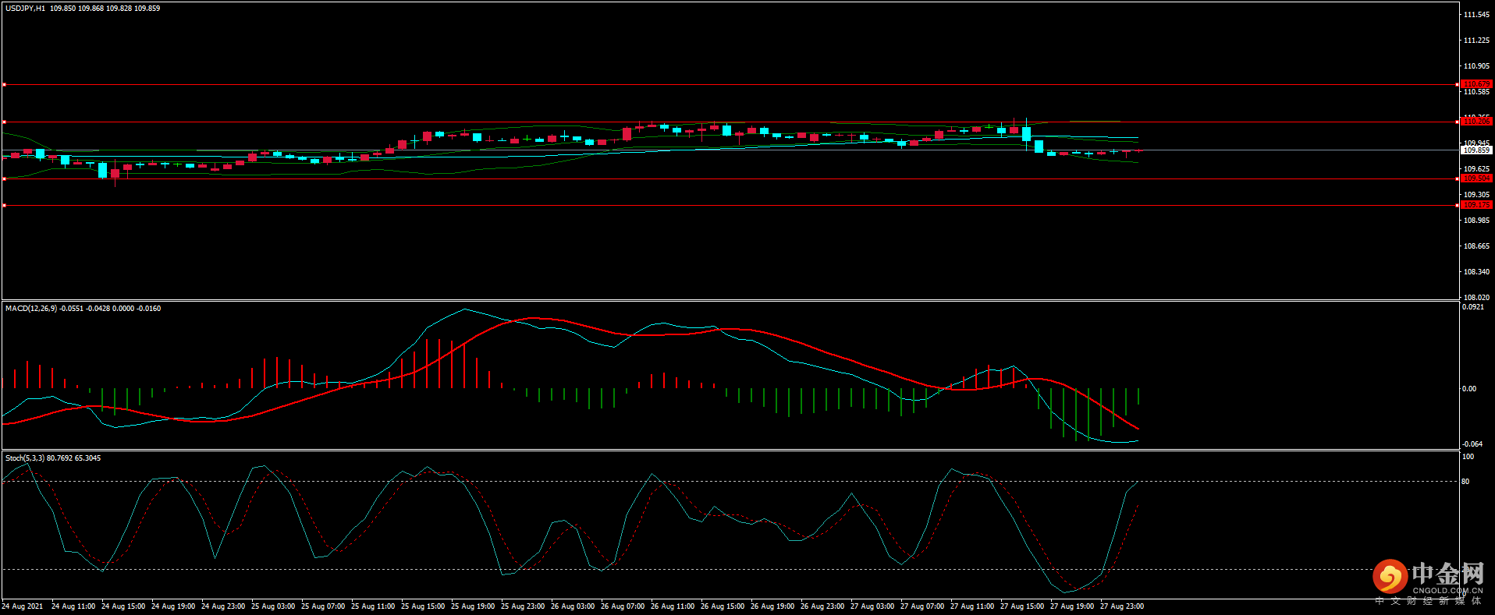Click the 27 Aug 23:00 time label
1495x615 pixels.
tap(1122, 606)
